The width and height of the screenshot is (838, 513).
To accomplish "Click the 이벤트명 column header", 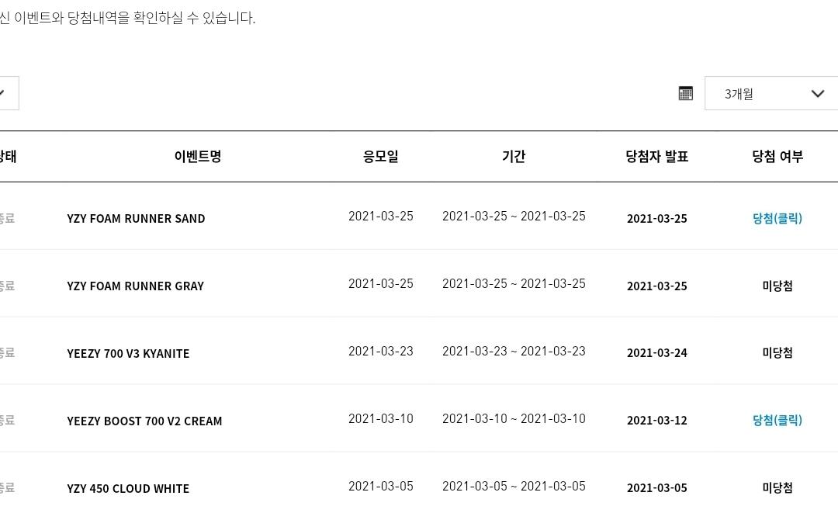I will pyautogui.click(x=197, y=156).
